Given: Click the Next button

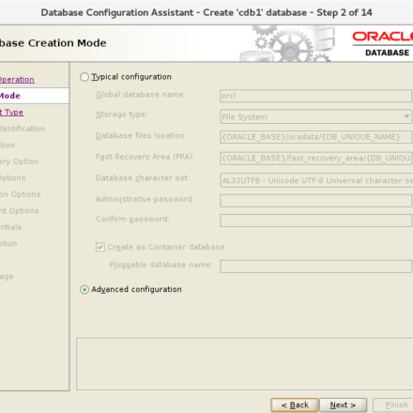Looking at the screenshot, I should click(x=343, y=405).
